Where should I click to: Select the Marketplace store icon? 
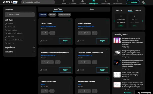(93, 1)
